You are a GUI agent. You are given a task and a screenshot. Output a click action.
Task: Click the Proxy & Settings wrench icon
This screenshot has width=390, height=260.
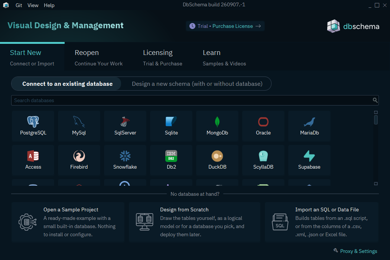click(x=335, y=250)
